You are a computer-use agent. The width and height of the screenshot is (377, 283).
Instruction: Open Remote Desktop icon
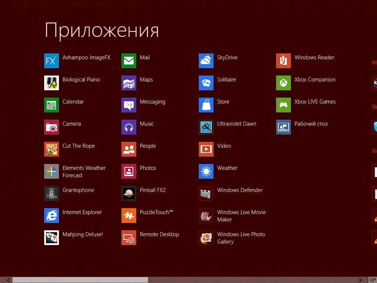coord(129,238)
